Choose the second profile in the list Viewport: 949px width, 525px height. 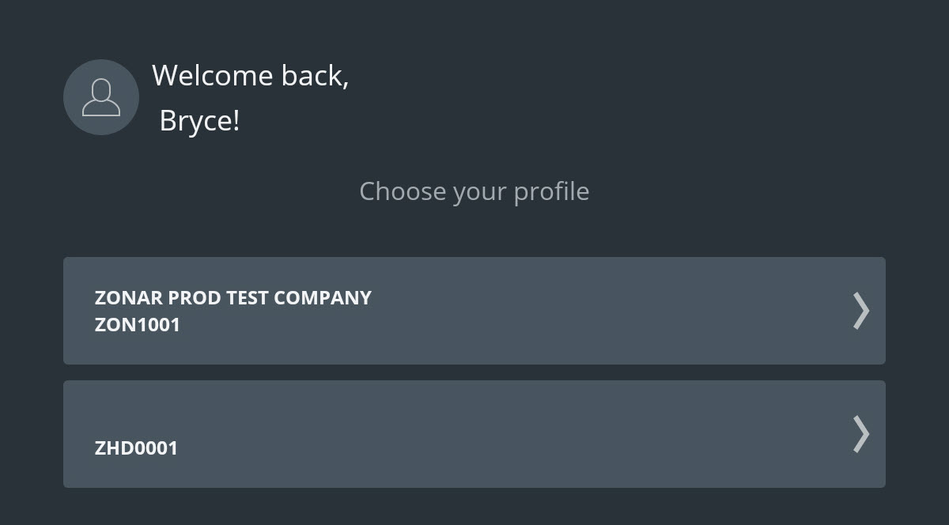pyautogui.click(x=474, y=434)
